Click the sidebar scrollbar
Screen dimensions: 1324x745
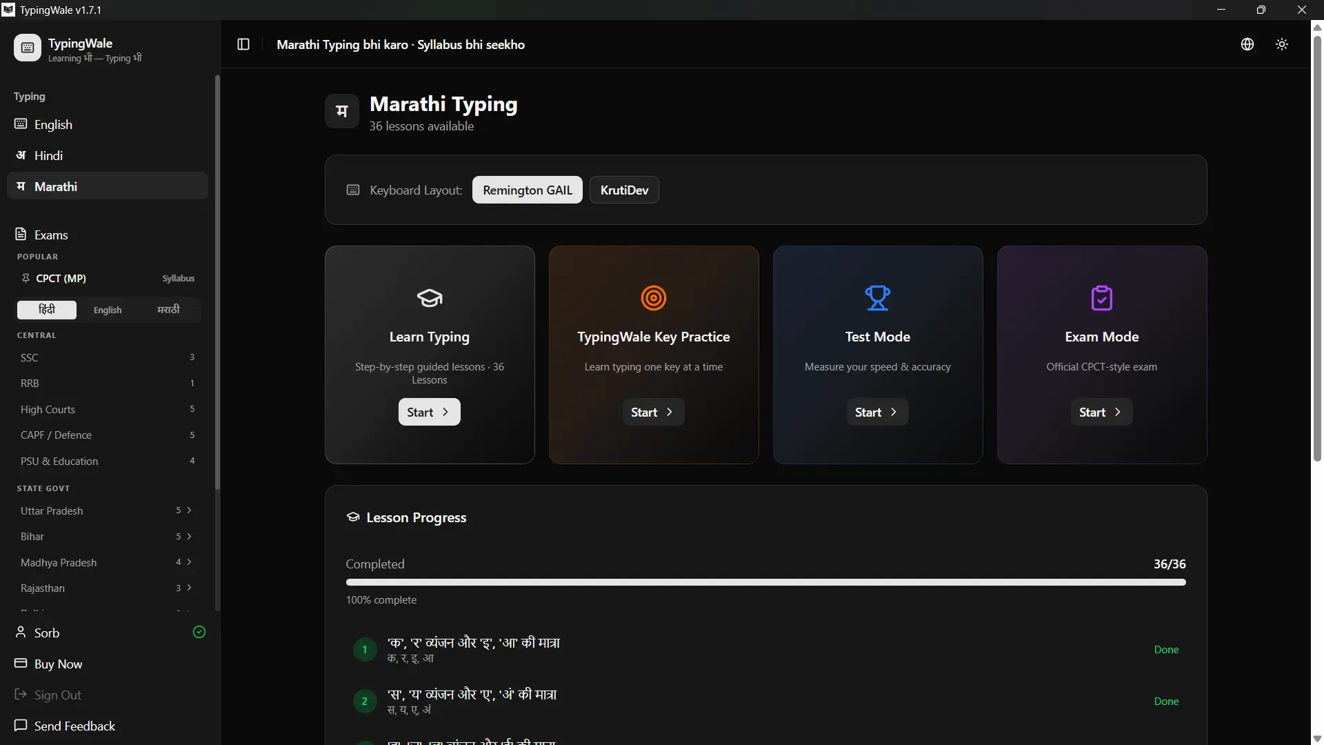pos(217,283)
